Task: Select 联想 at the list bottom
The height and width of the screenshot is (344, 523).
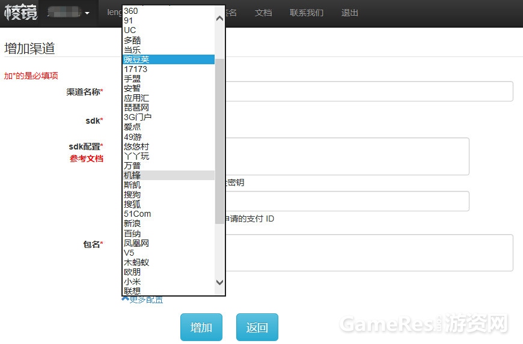Action: click(169, 291)
